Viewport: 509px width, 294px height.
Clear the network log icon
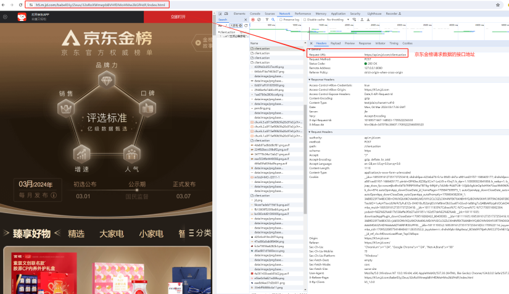(x=259, y=20)
